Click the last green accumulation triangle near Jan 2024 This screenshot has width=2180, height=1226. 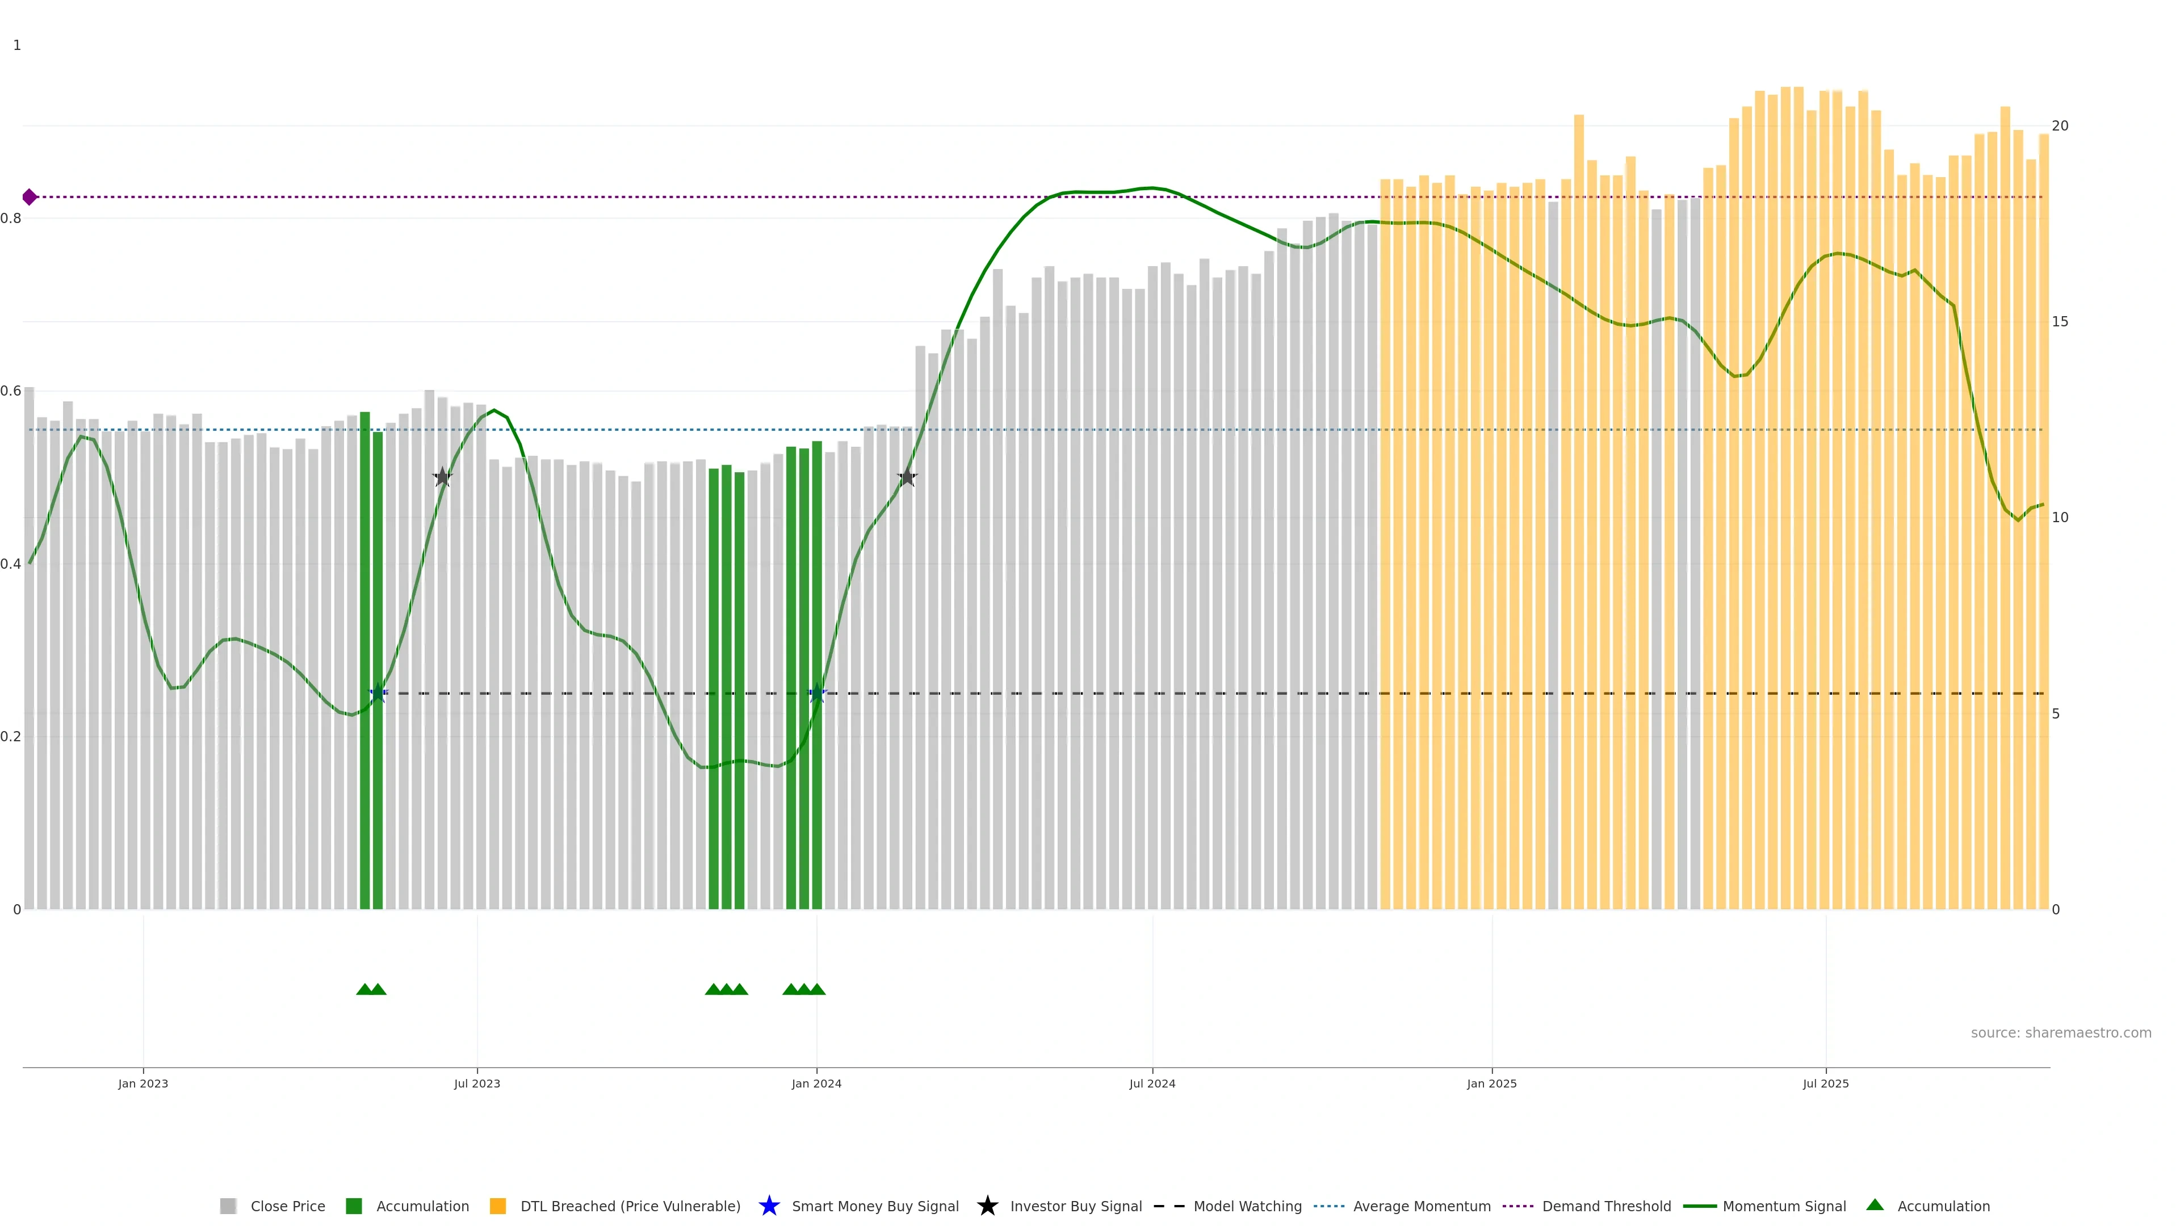pyautogui.click(x=817, y=989)
